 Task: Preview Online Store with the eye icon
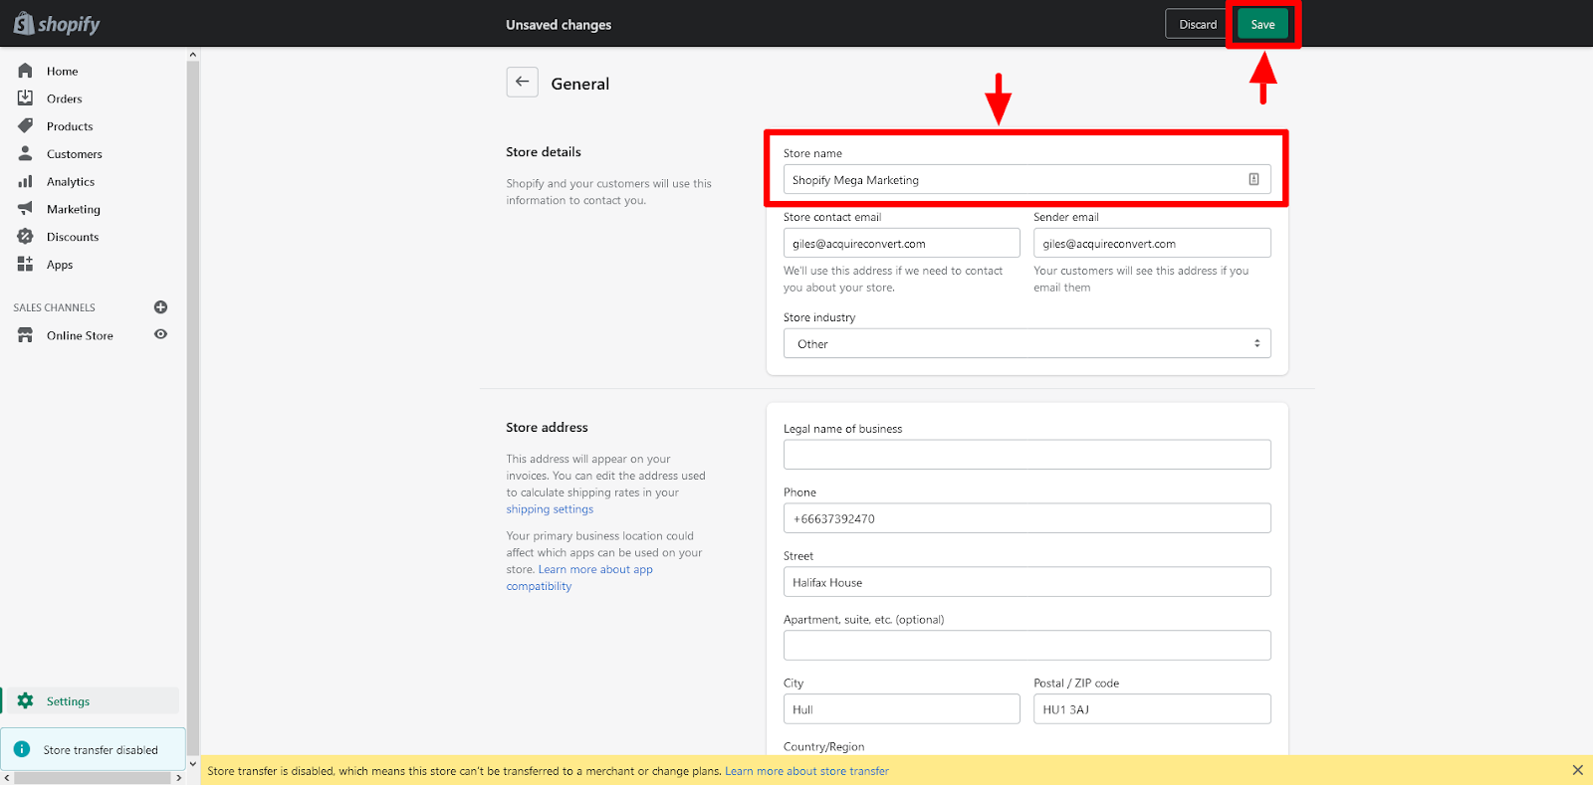coord(160,335)
